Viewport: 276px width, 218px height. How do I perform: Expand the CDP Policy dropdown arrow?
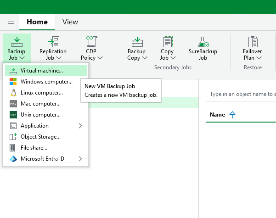100,58
